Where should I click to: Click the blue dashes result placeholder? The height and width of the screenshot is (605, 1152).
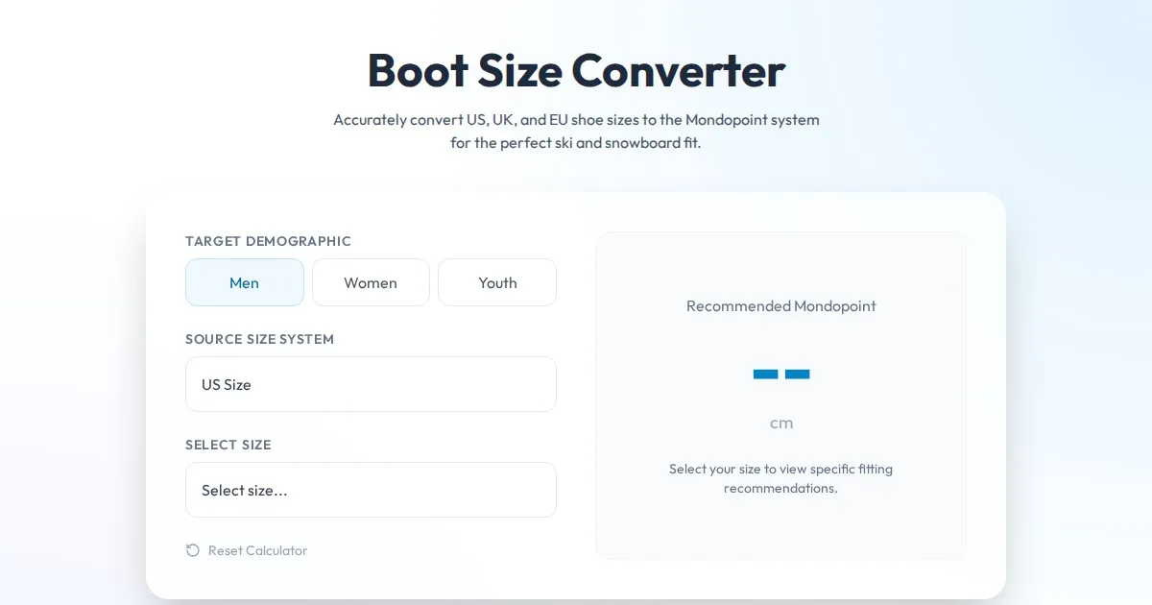(780, 374)
